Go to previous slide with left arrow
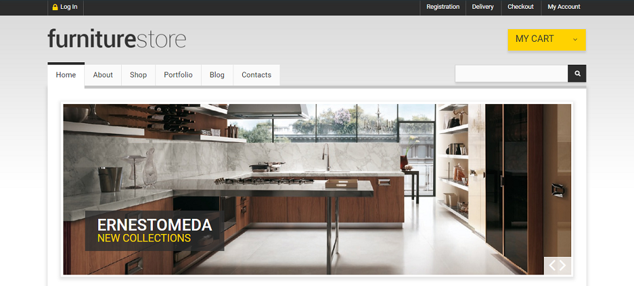Viewport: 634px width, 286px height. [552, 265]
